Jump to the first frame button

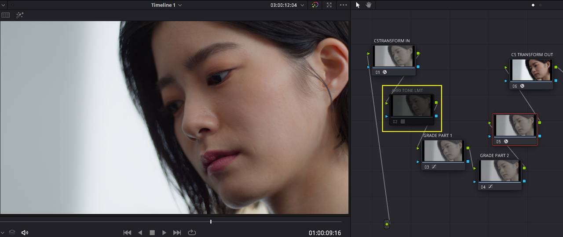(127, 233)
